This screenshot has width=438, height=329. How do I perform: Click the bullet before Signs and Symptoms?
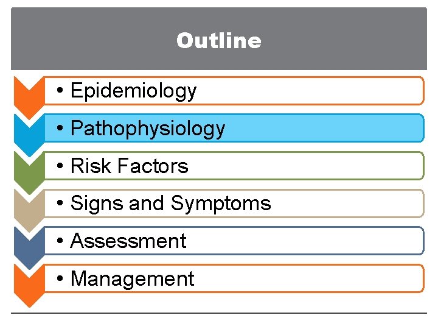pyautogui.click(x=60, y=204)
